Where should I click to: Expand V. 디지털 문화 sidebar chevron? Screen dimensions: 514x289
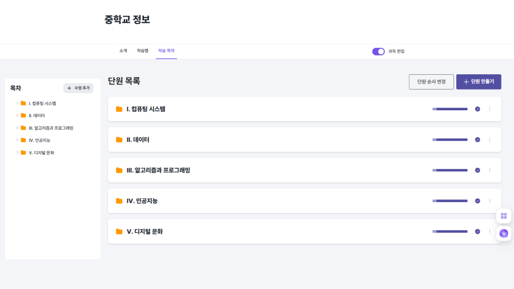click(x=17, y=152)
